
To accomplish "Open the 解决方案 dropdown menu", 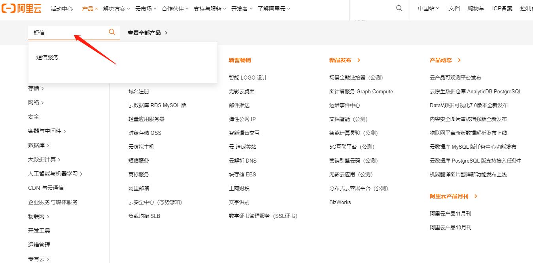I will (114, 8).
